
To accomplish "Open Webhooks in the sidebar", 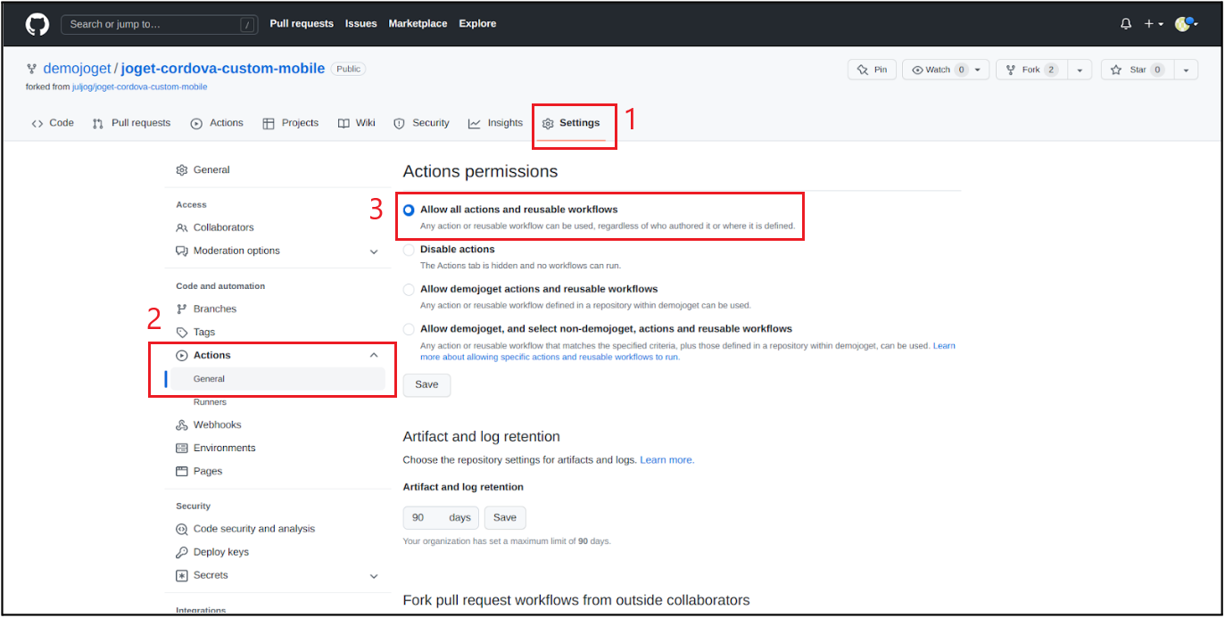I will 209,424.
